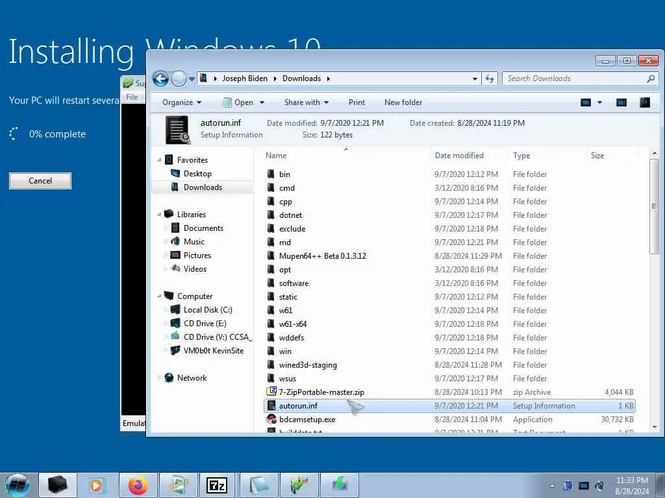Image resolution: width=665 pixels, height=498 pixels.
Task: Open the Videos library
Action: [x=195, y=269]
